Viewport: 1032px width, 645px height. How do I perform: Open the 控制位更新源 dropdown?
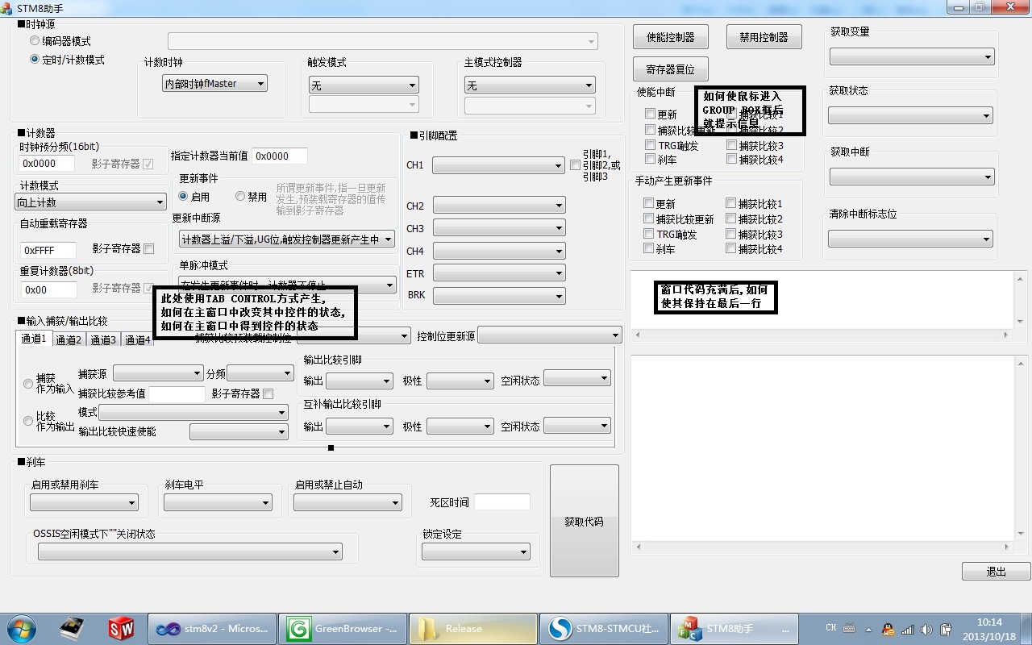[x=550, y=335]
